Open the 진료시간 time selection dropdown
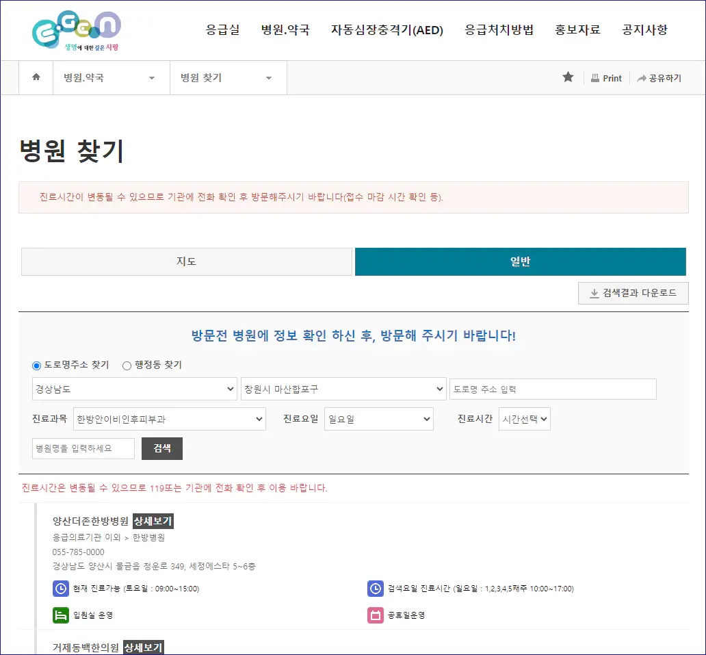 click(x=524, y=419)
